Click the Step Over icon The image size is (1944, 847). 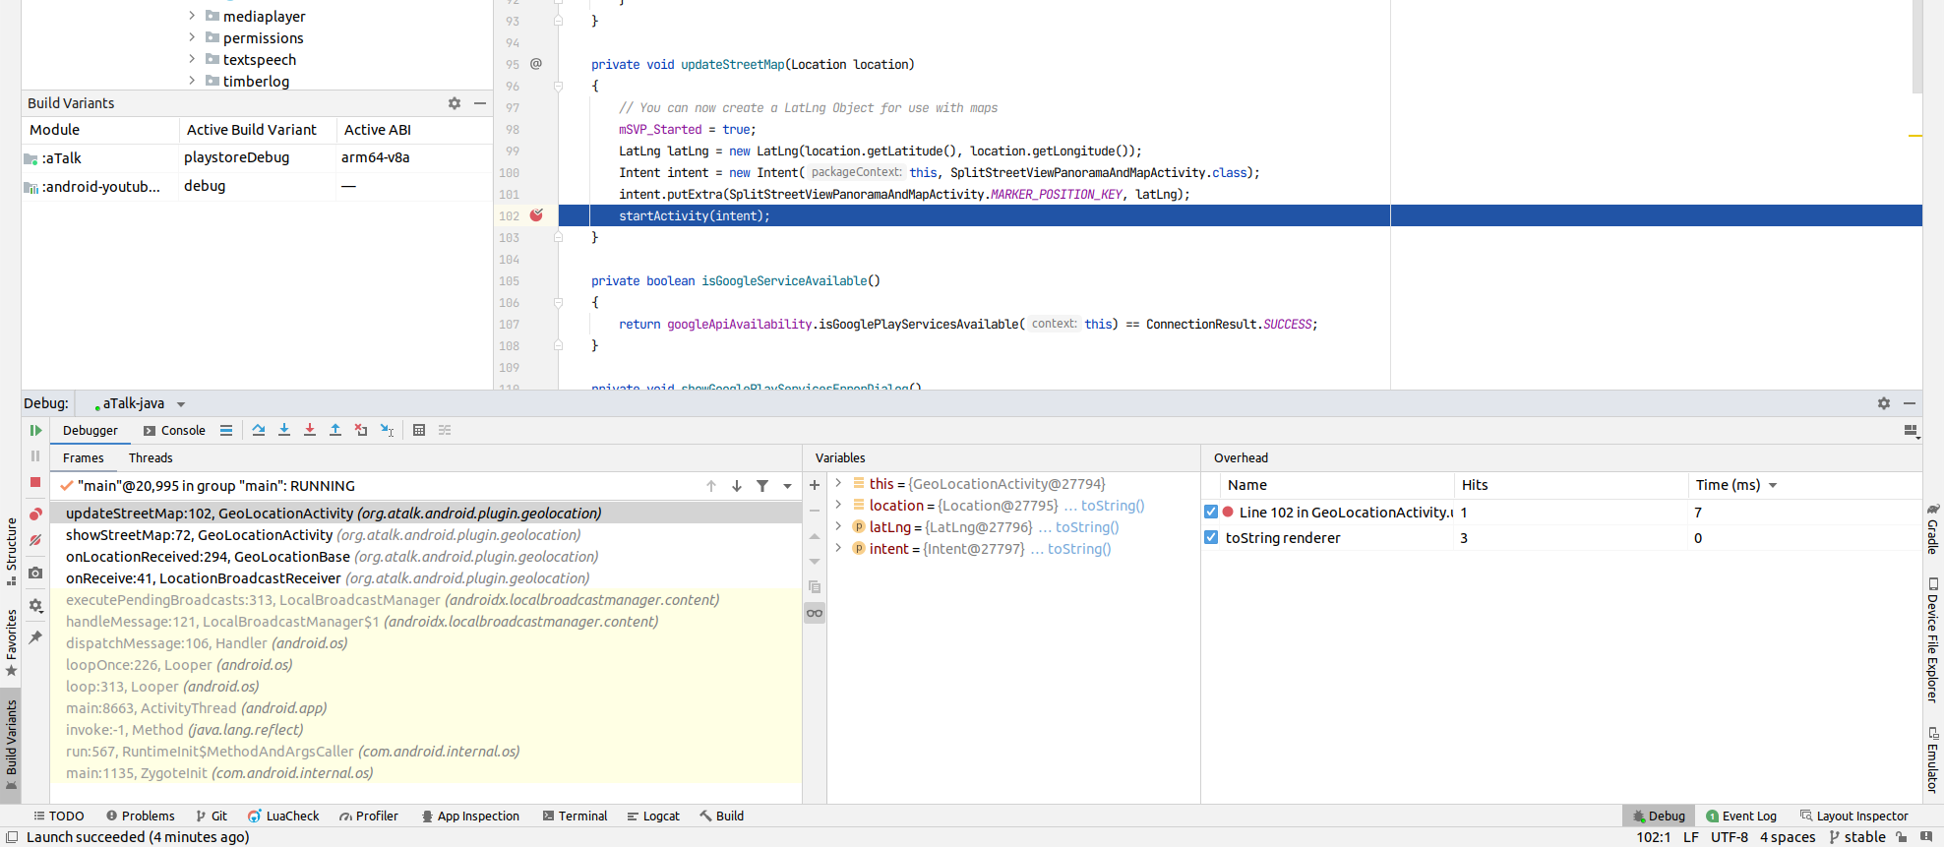click(x=259, y=430)
